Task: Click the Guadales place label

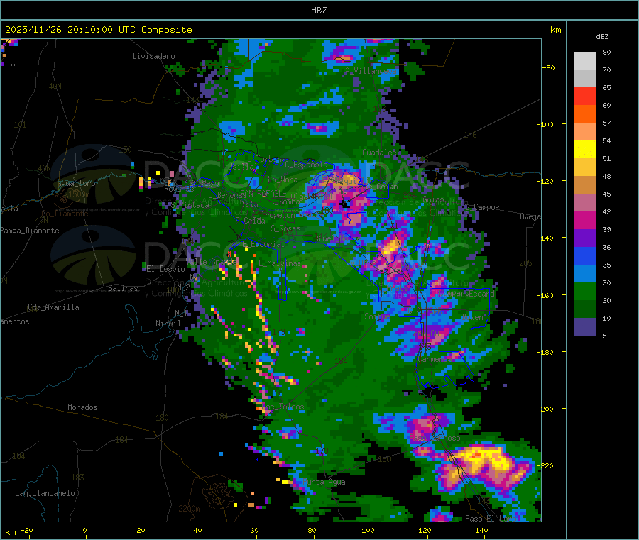Action: coord(379,153)
